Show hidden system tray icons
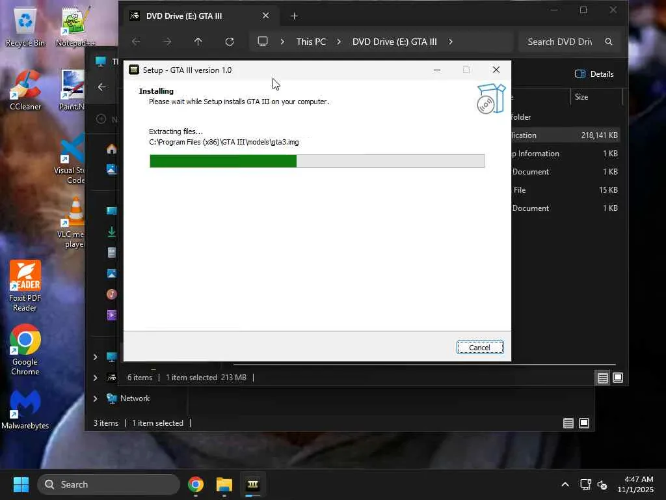Screen dimensions: 666x500 [565, 484]
